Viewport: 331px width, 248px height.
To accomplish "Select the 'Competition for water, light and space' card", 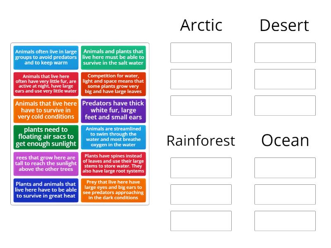I will [x=113, y=84].
